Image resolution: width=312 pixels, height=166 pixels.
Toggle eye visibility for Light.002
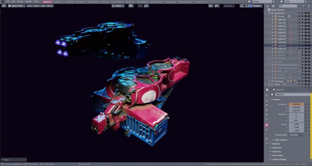coord(299,23)
